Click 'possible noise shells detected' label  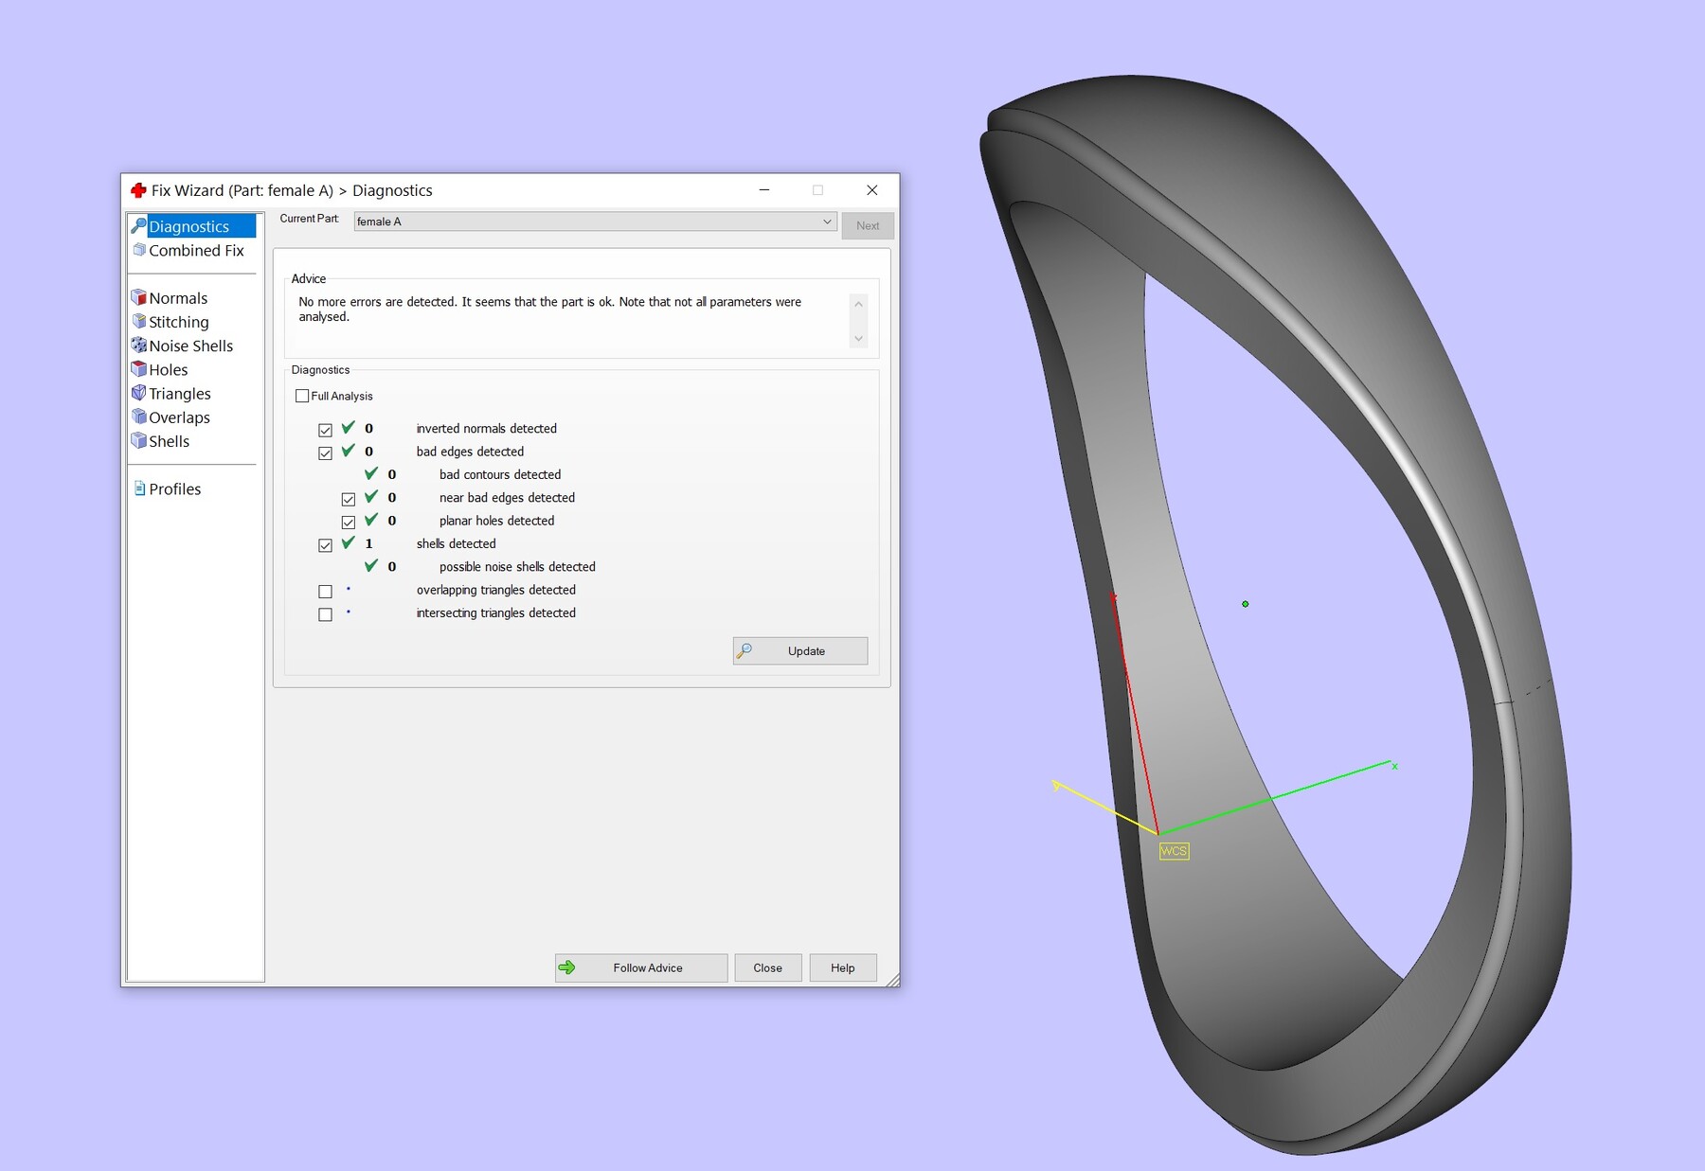pyautogui.click(x=517, y=566)
